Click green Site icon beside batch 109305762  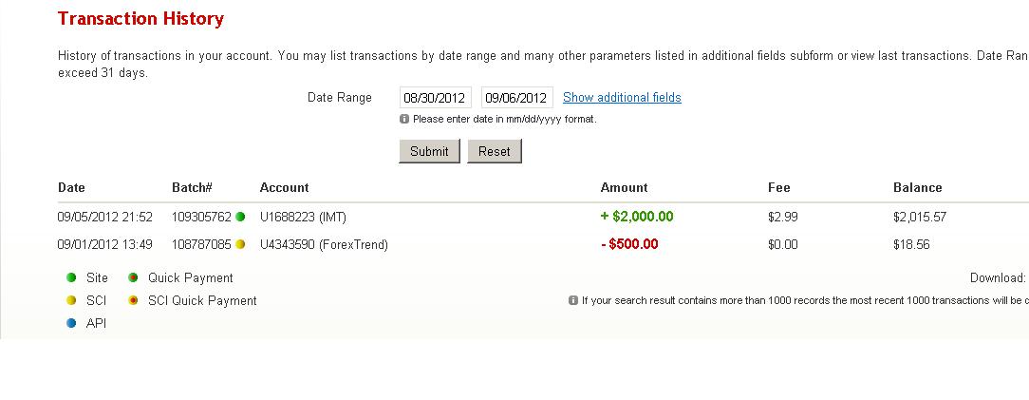tap(240, 217)
